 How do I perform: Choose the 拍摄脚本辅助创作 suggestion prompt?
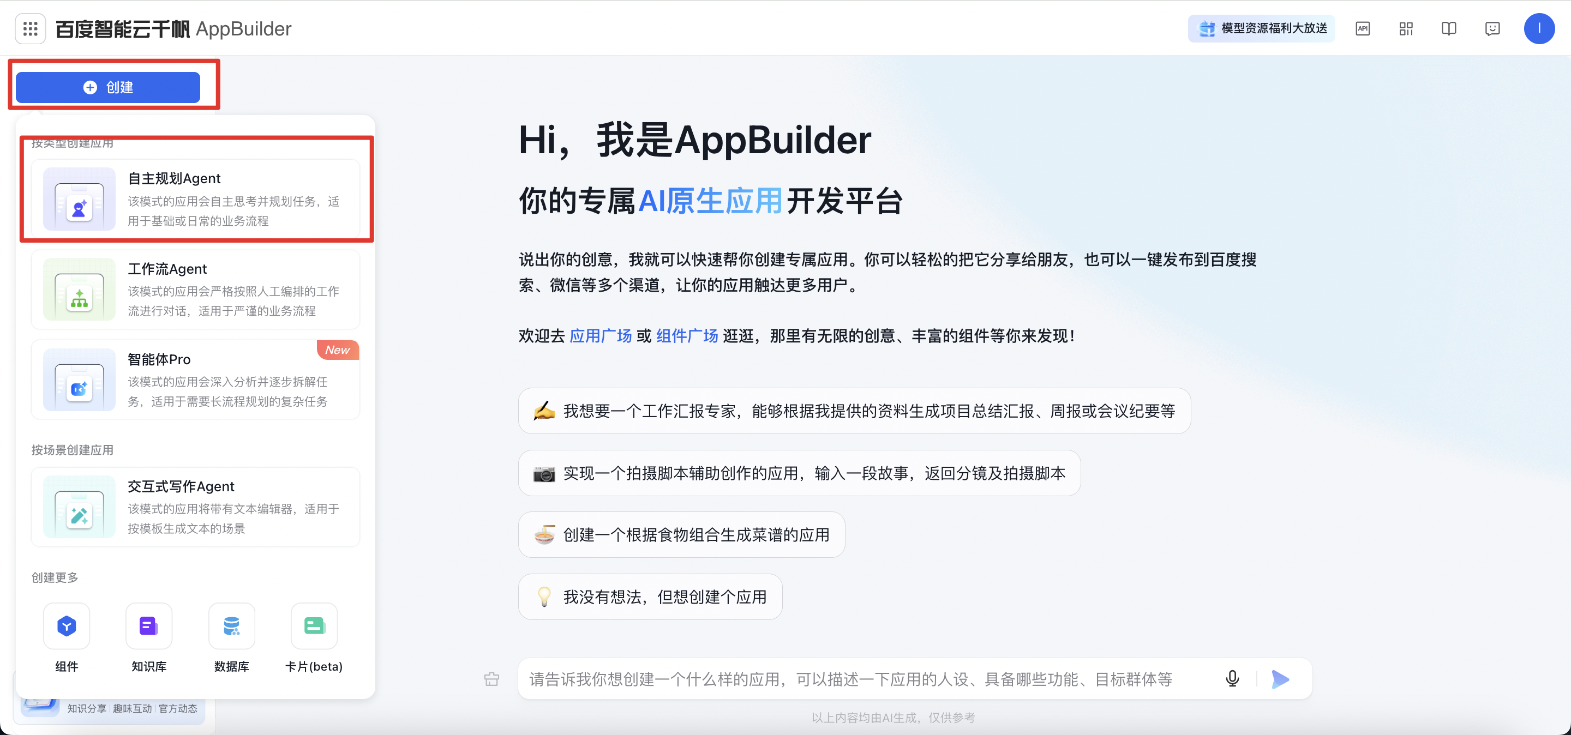click(799, 473)
